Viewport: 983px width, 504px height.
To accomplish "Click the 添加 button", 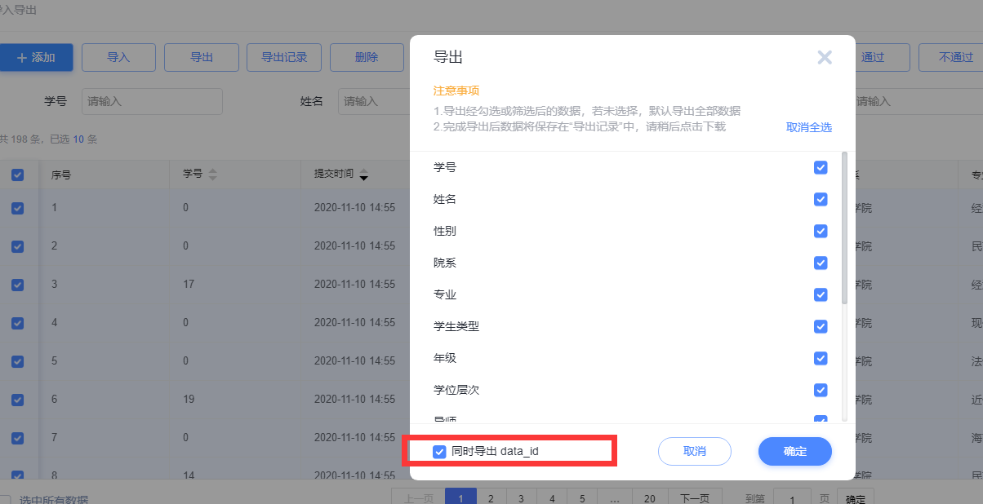I will click(x=36, y=57).
